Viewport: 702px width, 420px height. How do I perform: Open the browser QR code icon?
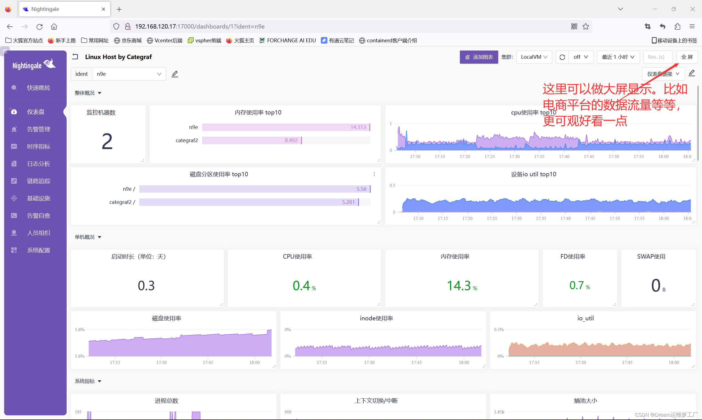pyautogui.click(x=574, y=26)
